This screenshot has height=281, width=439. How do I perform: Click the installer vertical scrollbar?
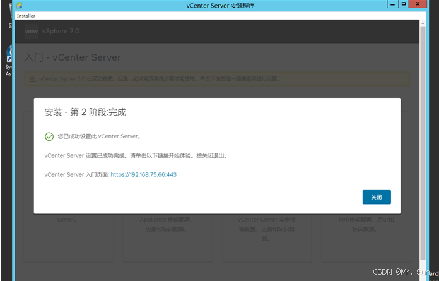tap(423, 143)
